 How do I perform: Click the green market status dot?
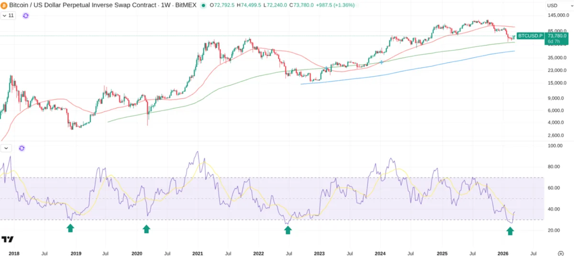(204, 5)
